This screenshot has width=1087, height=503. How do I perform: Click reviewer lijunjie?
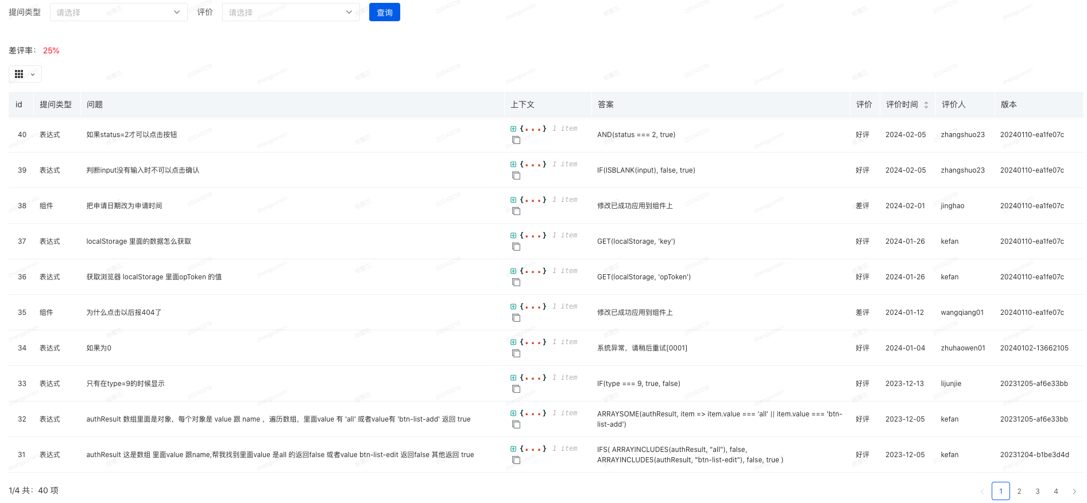click(x=951, y=384)
